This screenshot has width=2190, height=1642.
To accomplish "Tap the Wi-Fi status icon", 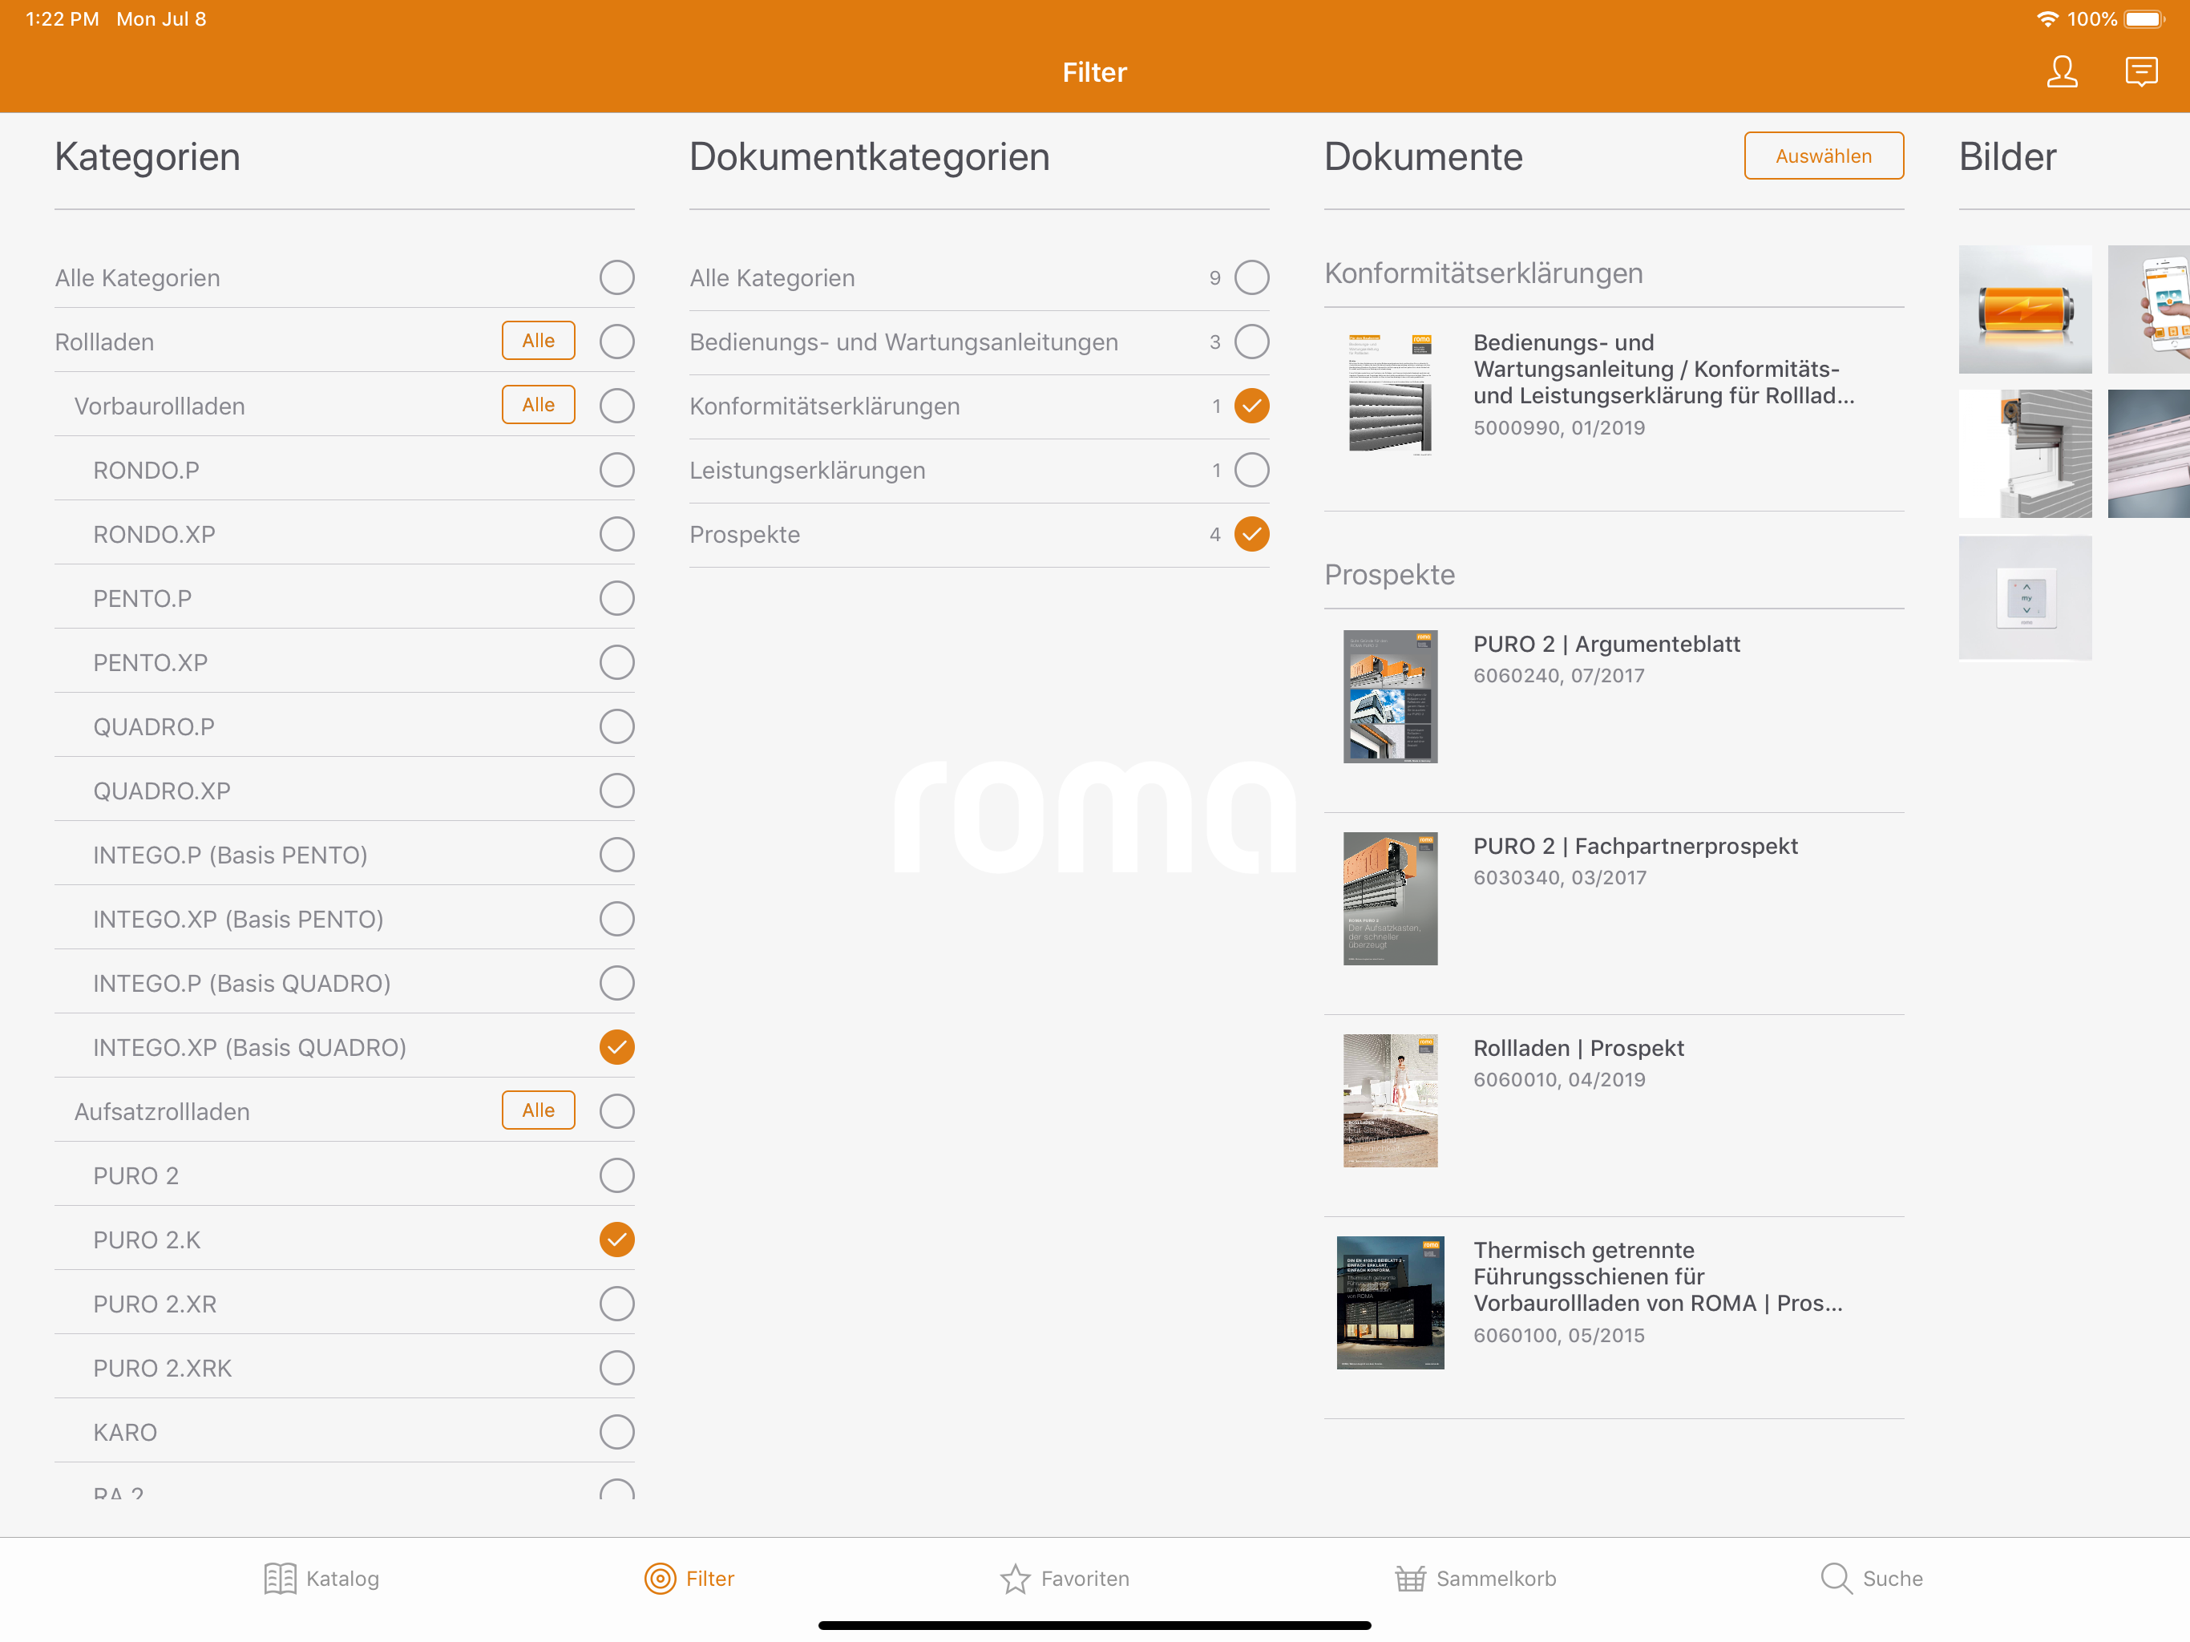I will click(2047, 18).
